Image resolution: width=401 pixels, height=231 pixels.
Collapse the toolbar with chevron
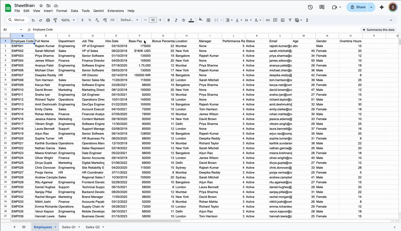[x=391, y=20]
